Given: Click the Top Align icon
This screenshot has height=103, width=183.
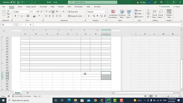Looking at the screenshot, I should [46, 11].
